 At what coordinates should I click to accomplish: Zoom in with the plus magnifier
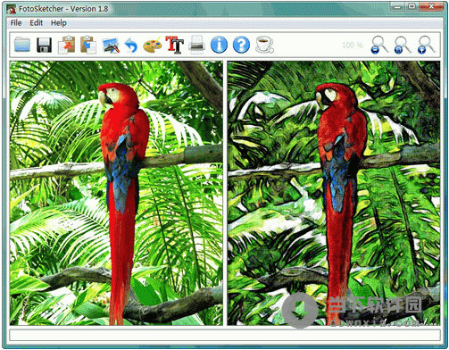point(426,45)
